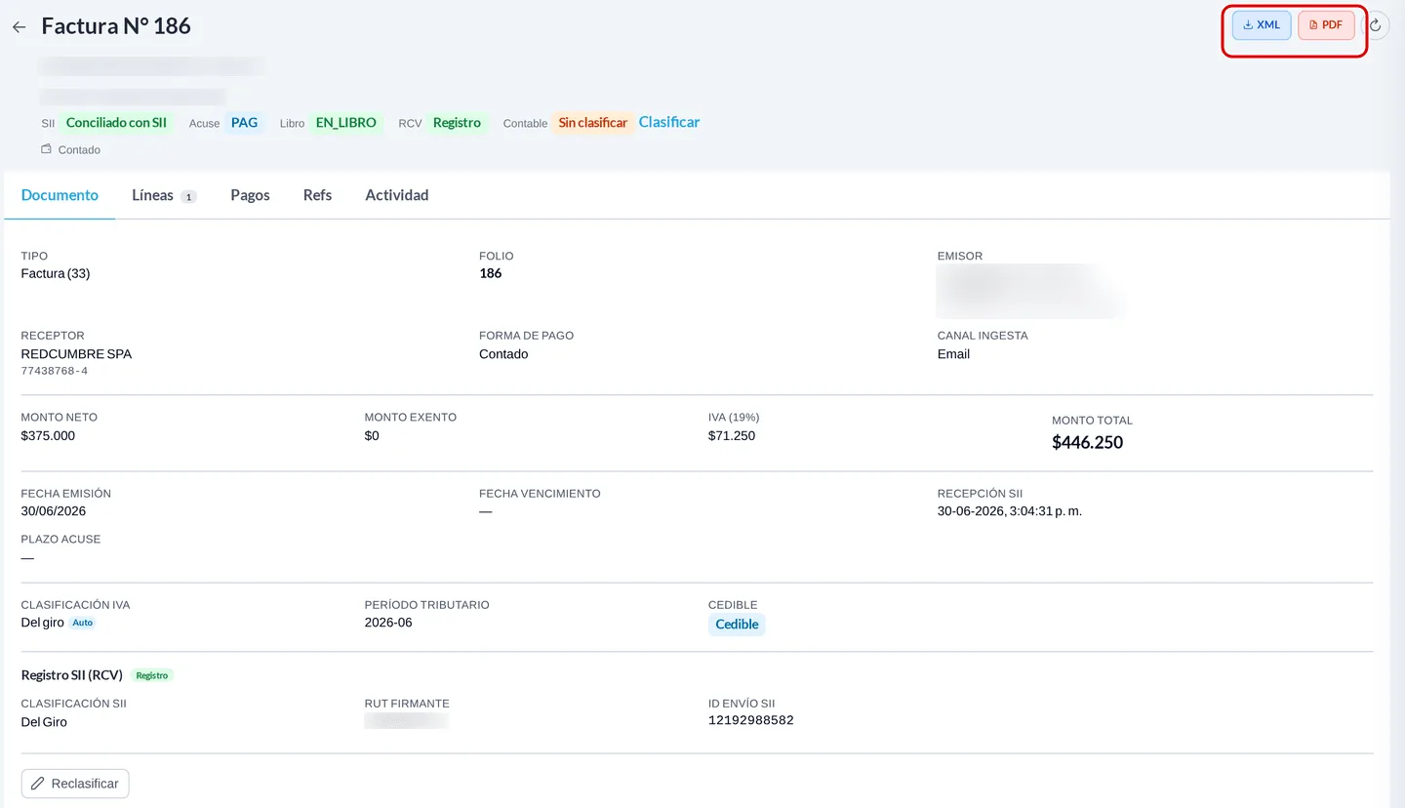
Task: Download the invoice PDF file
Action: [1326, 25]
